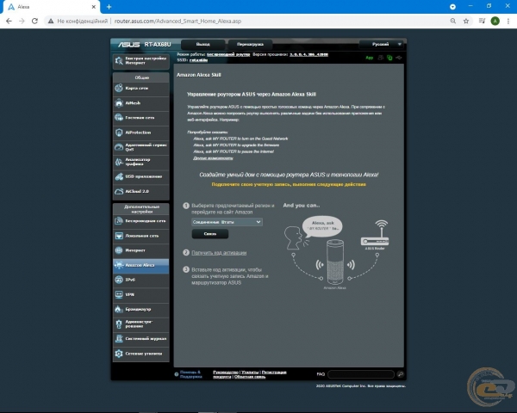Open AiProtection shield item
Viewport: 517px width, 413px height.
tap(141, 133)
